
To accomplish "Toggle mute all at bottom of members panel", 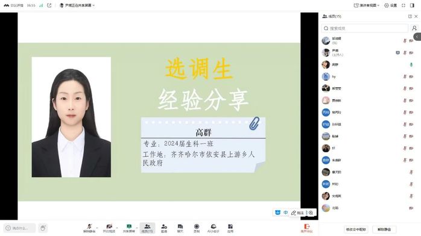I will tap(384, 229).
